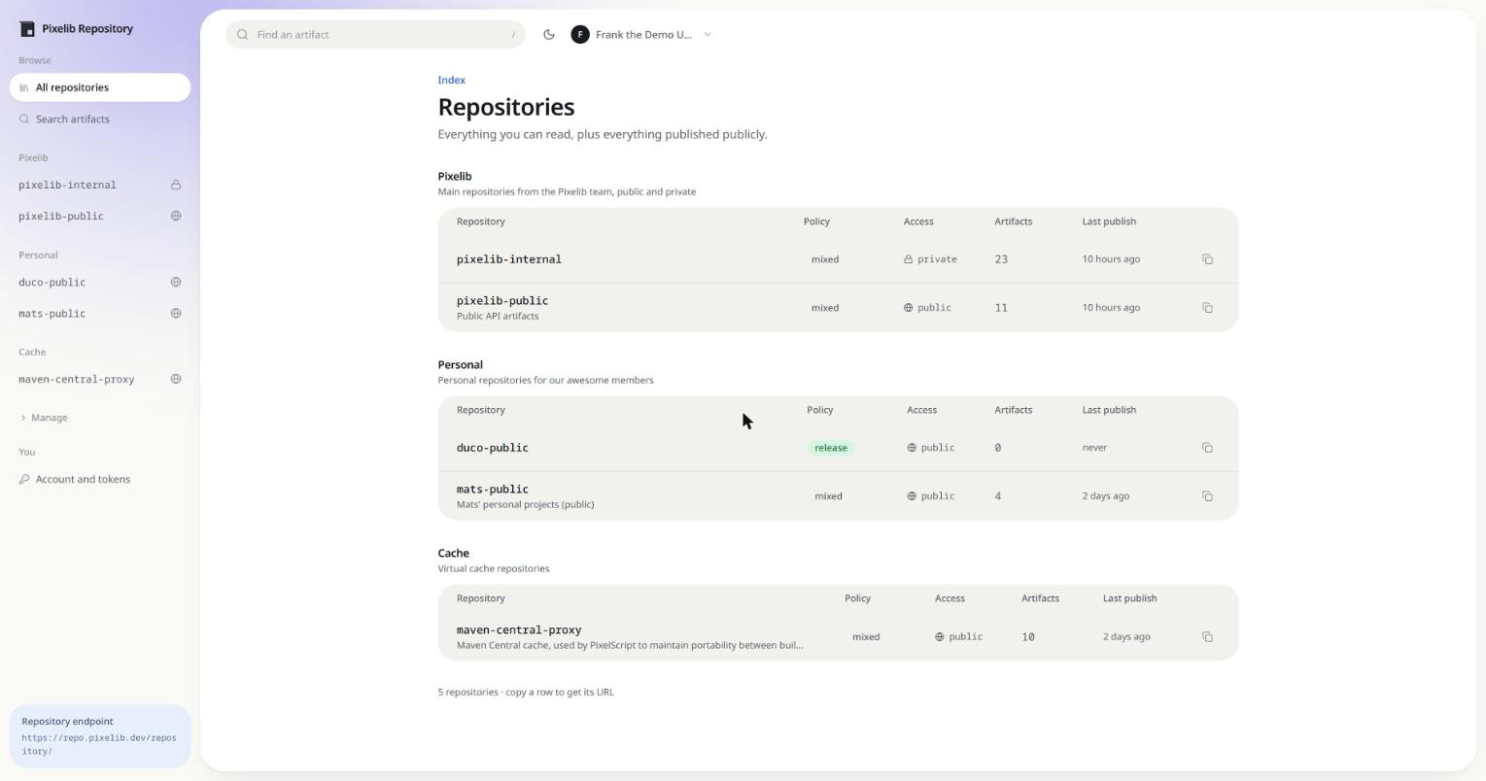The image size is (1486, 781).
Task: Click the user avatar F icon
Action: 580,34
